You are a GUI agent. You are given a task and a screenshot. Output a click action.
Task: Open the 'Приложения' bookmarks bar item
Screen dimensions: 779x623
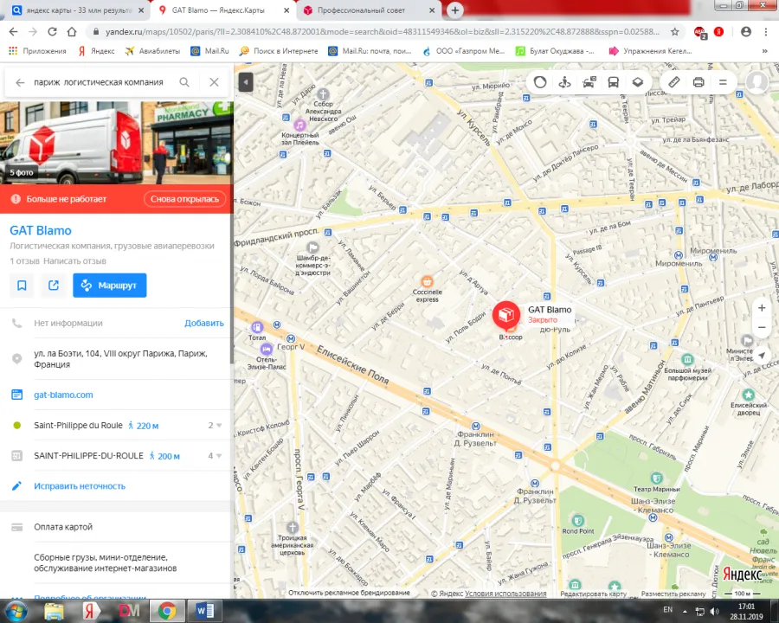37,51
